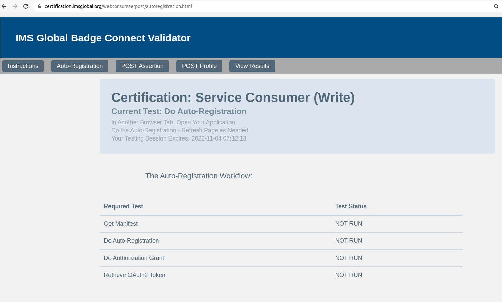Screen dimensions: 502x302
Task: Click NOT RUN status for Do Authorization Grant
Action: click(x=348, y=258)
